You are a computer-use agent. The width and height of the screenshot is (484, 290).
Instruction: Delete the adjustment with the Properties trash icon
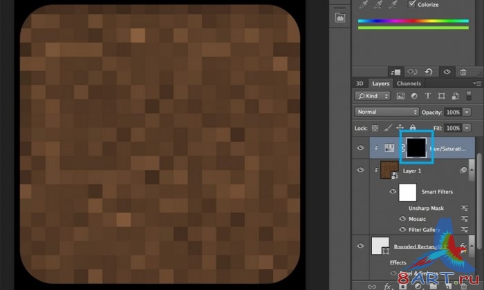coord(463,72)
